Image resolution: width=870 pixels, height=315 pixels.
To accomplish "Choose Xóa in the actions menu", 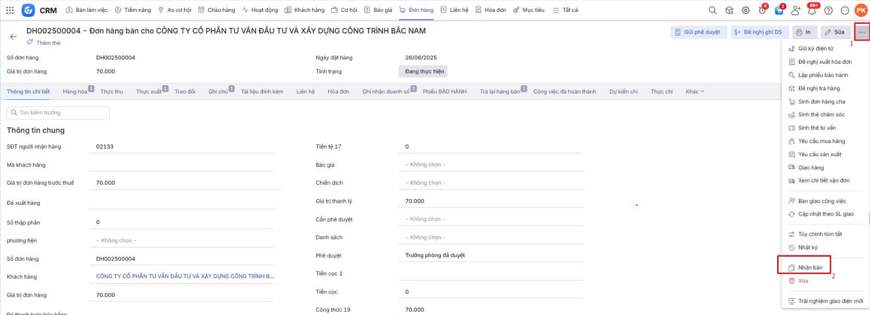I will click(x=802, y=281).
